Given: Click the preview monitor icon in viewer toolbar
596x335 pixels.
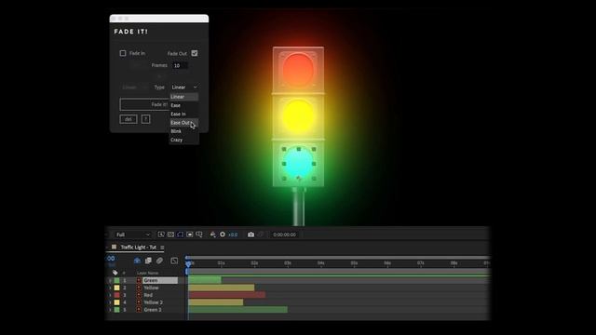Looking at the screenshot, I should point(190,234).
